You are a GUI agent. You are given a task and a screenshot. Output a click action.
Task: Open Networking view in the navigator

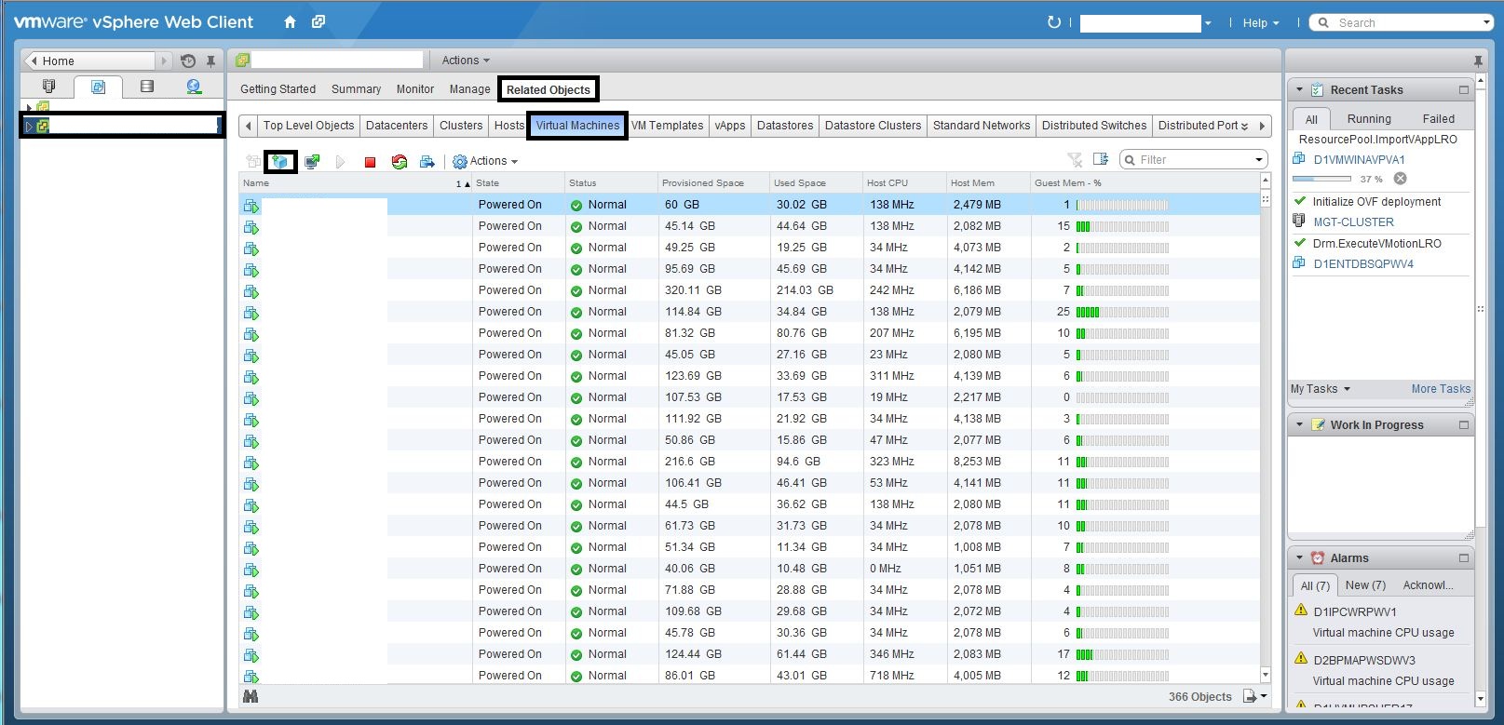click(x=194, y=87)
